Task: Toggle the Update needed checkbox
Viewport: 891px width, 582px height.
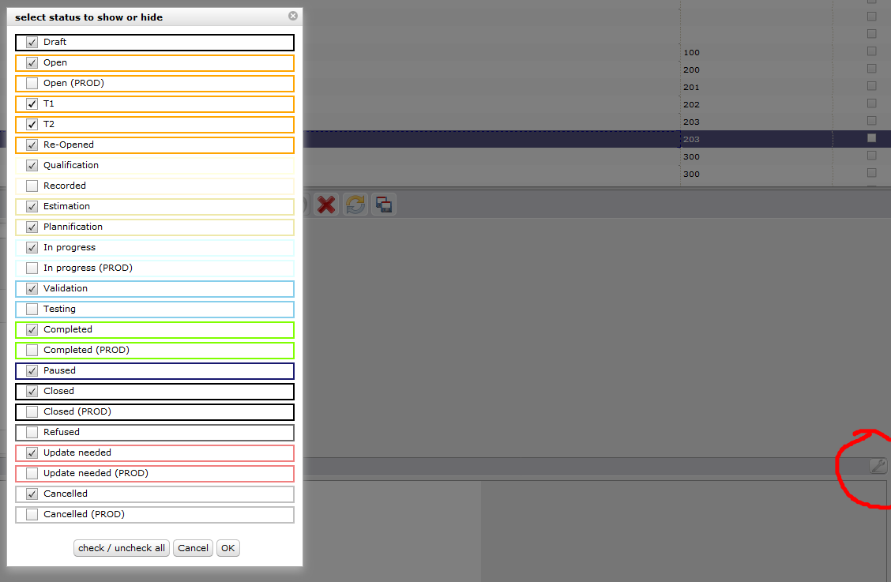Action: 32,453
